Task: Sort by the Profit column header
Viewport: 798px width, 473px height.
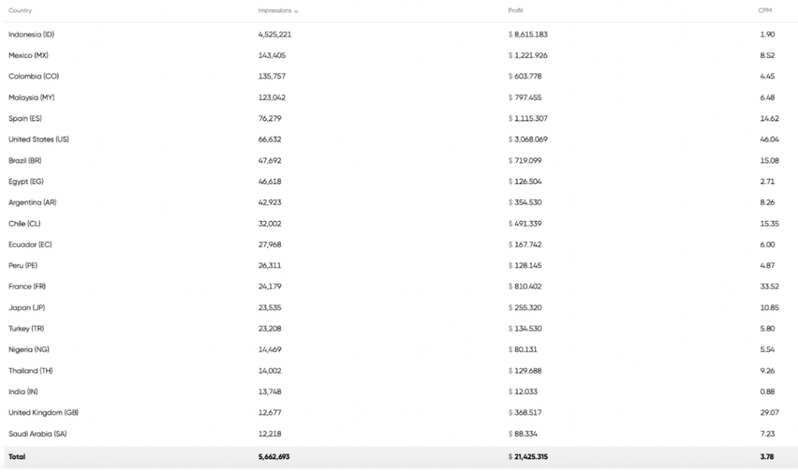Action: click(x=515, y=10)
